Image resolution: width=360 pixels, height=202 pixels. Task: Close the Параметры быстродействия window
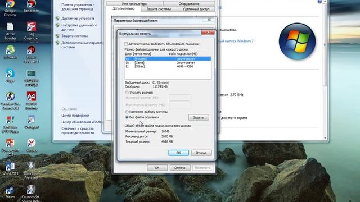(209, 20)
